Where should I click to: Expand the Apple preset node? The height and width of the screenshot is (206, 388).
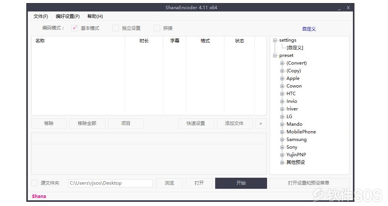tap(282, 79)
